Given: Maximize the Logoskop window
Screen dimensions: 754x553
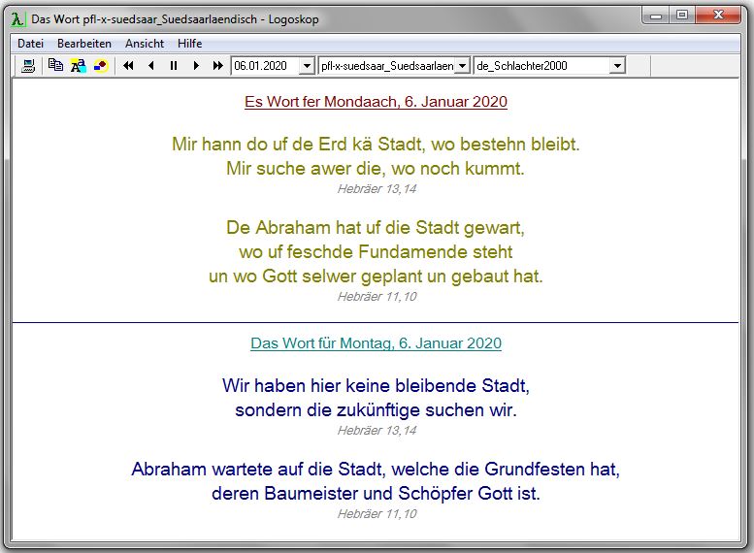Looking at the screenshot, I should click(681, 15).
